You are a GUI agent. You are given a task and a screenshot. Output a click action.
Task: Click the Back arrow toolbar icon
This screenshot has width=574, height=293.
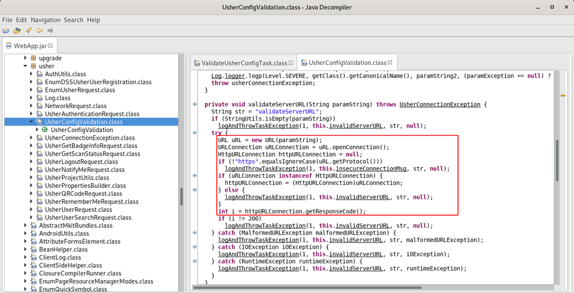(39, 30)
